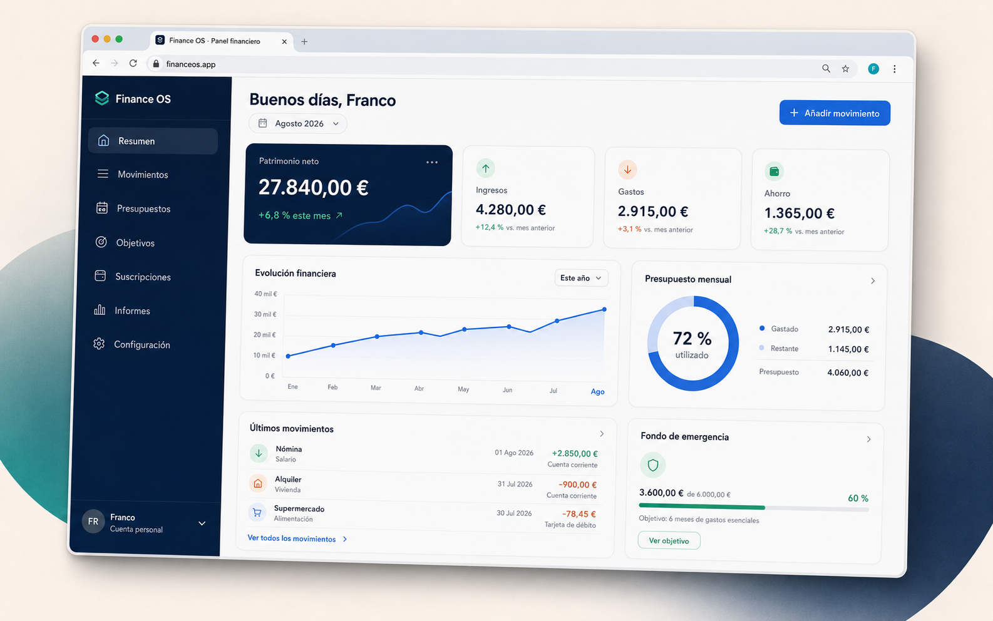Screen dimensions: 993x621
Task: Click the Informes bar chart icon
Action: click(100, 310)
